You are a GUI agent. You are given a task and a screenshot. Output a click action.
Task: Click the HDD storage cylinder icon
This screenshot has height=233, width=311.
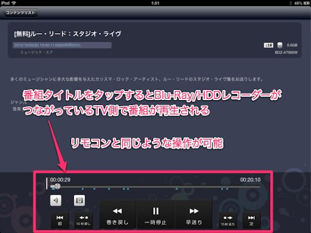(x=279, y=45)
